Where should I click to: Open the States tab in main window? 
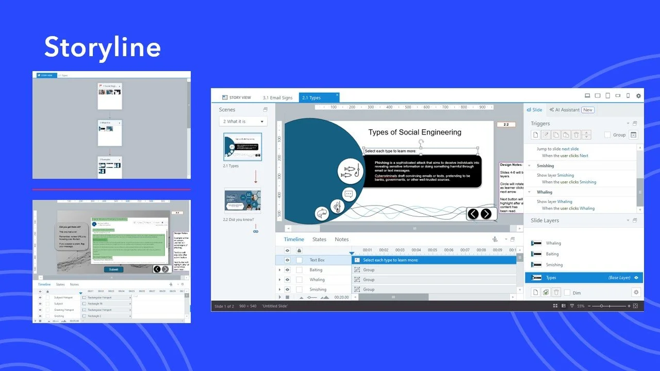coord(319,240)
